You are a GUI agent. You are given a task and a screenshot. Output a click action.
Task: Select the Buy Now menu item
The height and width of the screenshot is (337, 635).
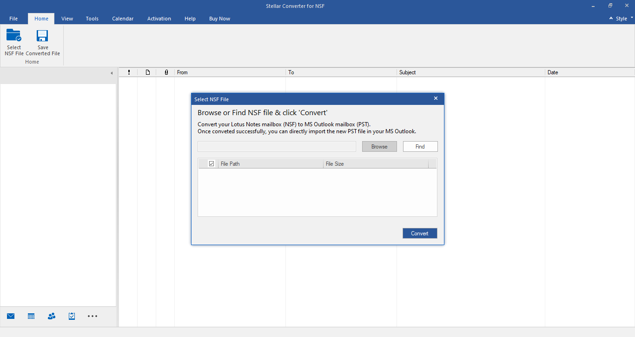219,19
